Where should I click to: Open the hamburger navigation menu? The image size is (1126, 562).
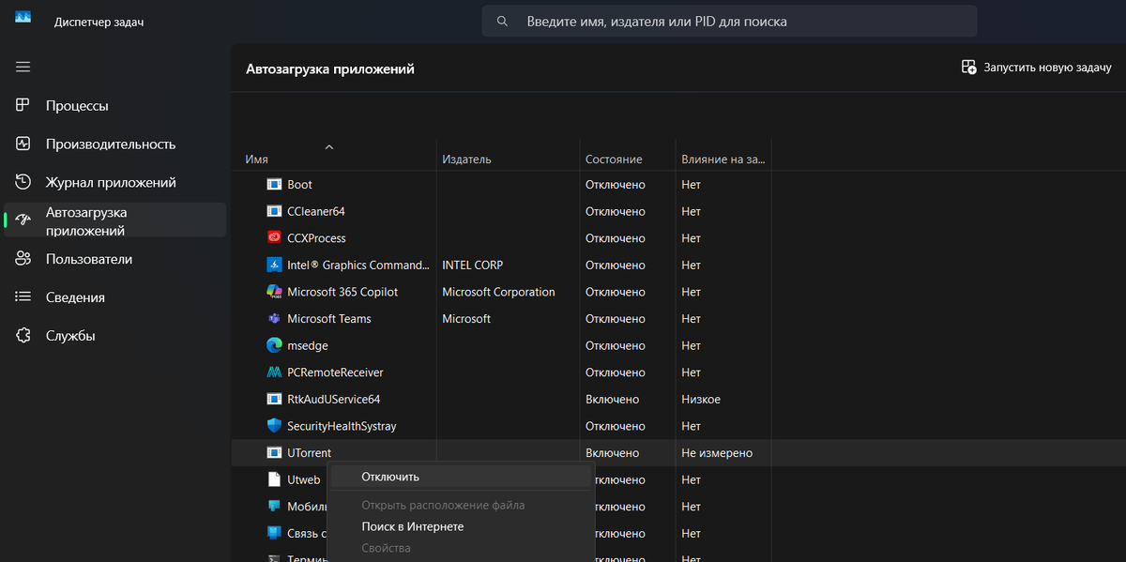(23, 67)
